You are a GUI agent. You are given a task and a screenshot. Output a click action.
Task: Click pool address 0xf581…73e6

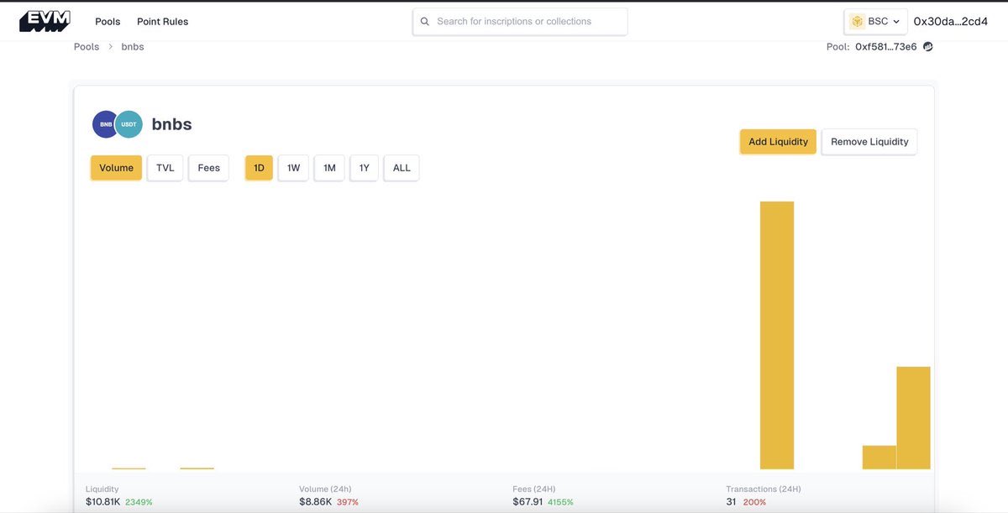point(886,47)
